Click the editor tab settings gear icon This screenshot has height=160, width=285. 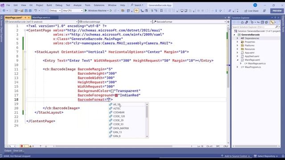point(228,18)
